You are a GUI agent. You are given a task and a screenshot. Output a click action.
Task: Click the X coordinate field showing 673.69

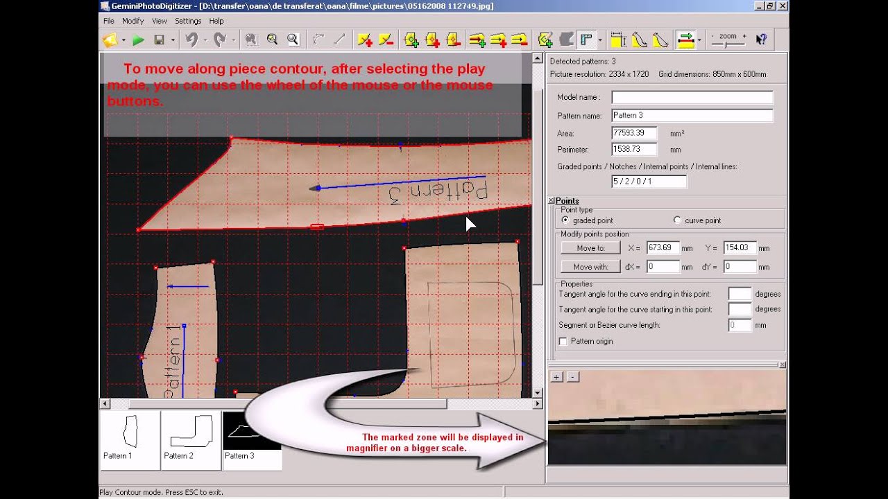(663, 247)
